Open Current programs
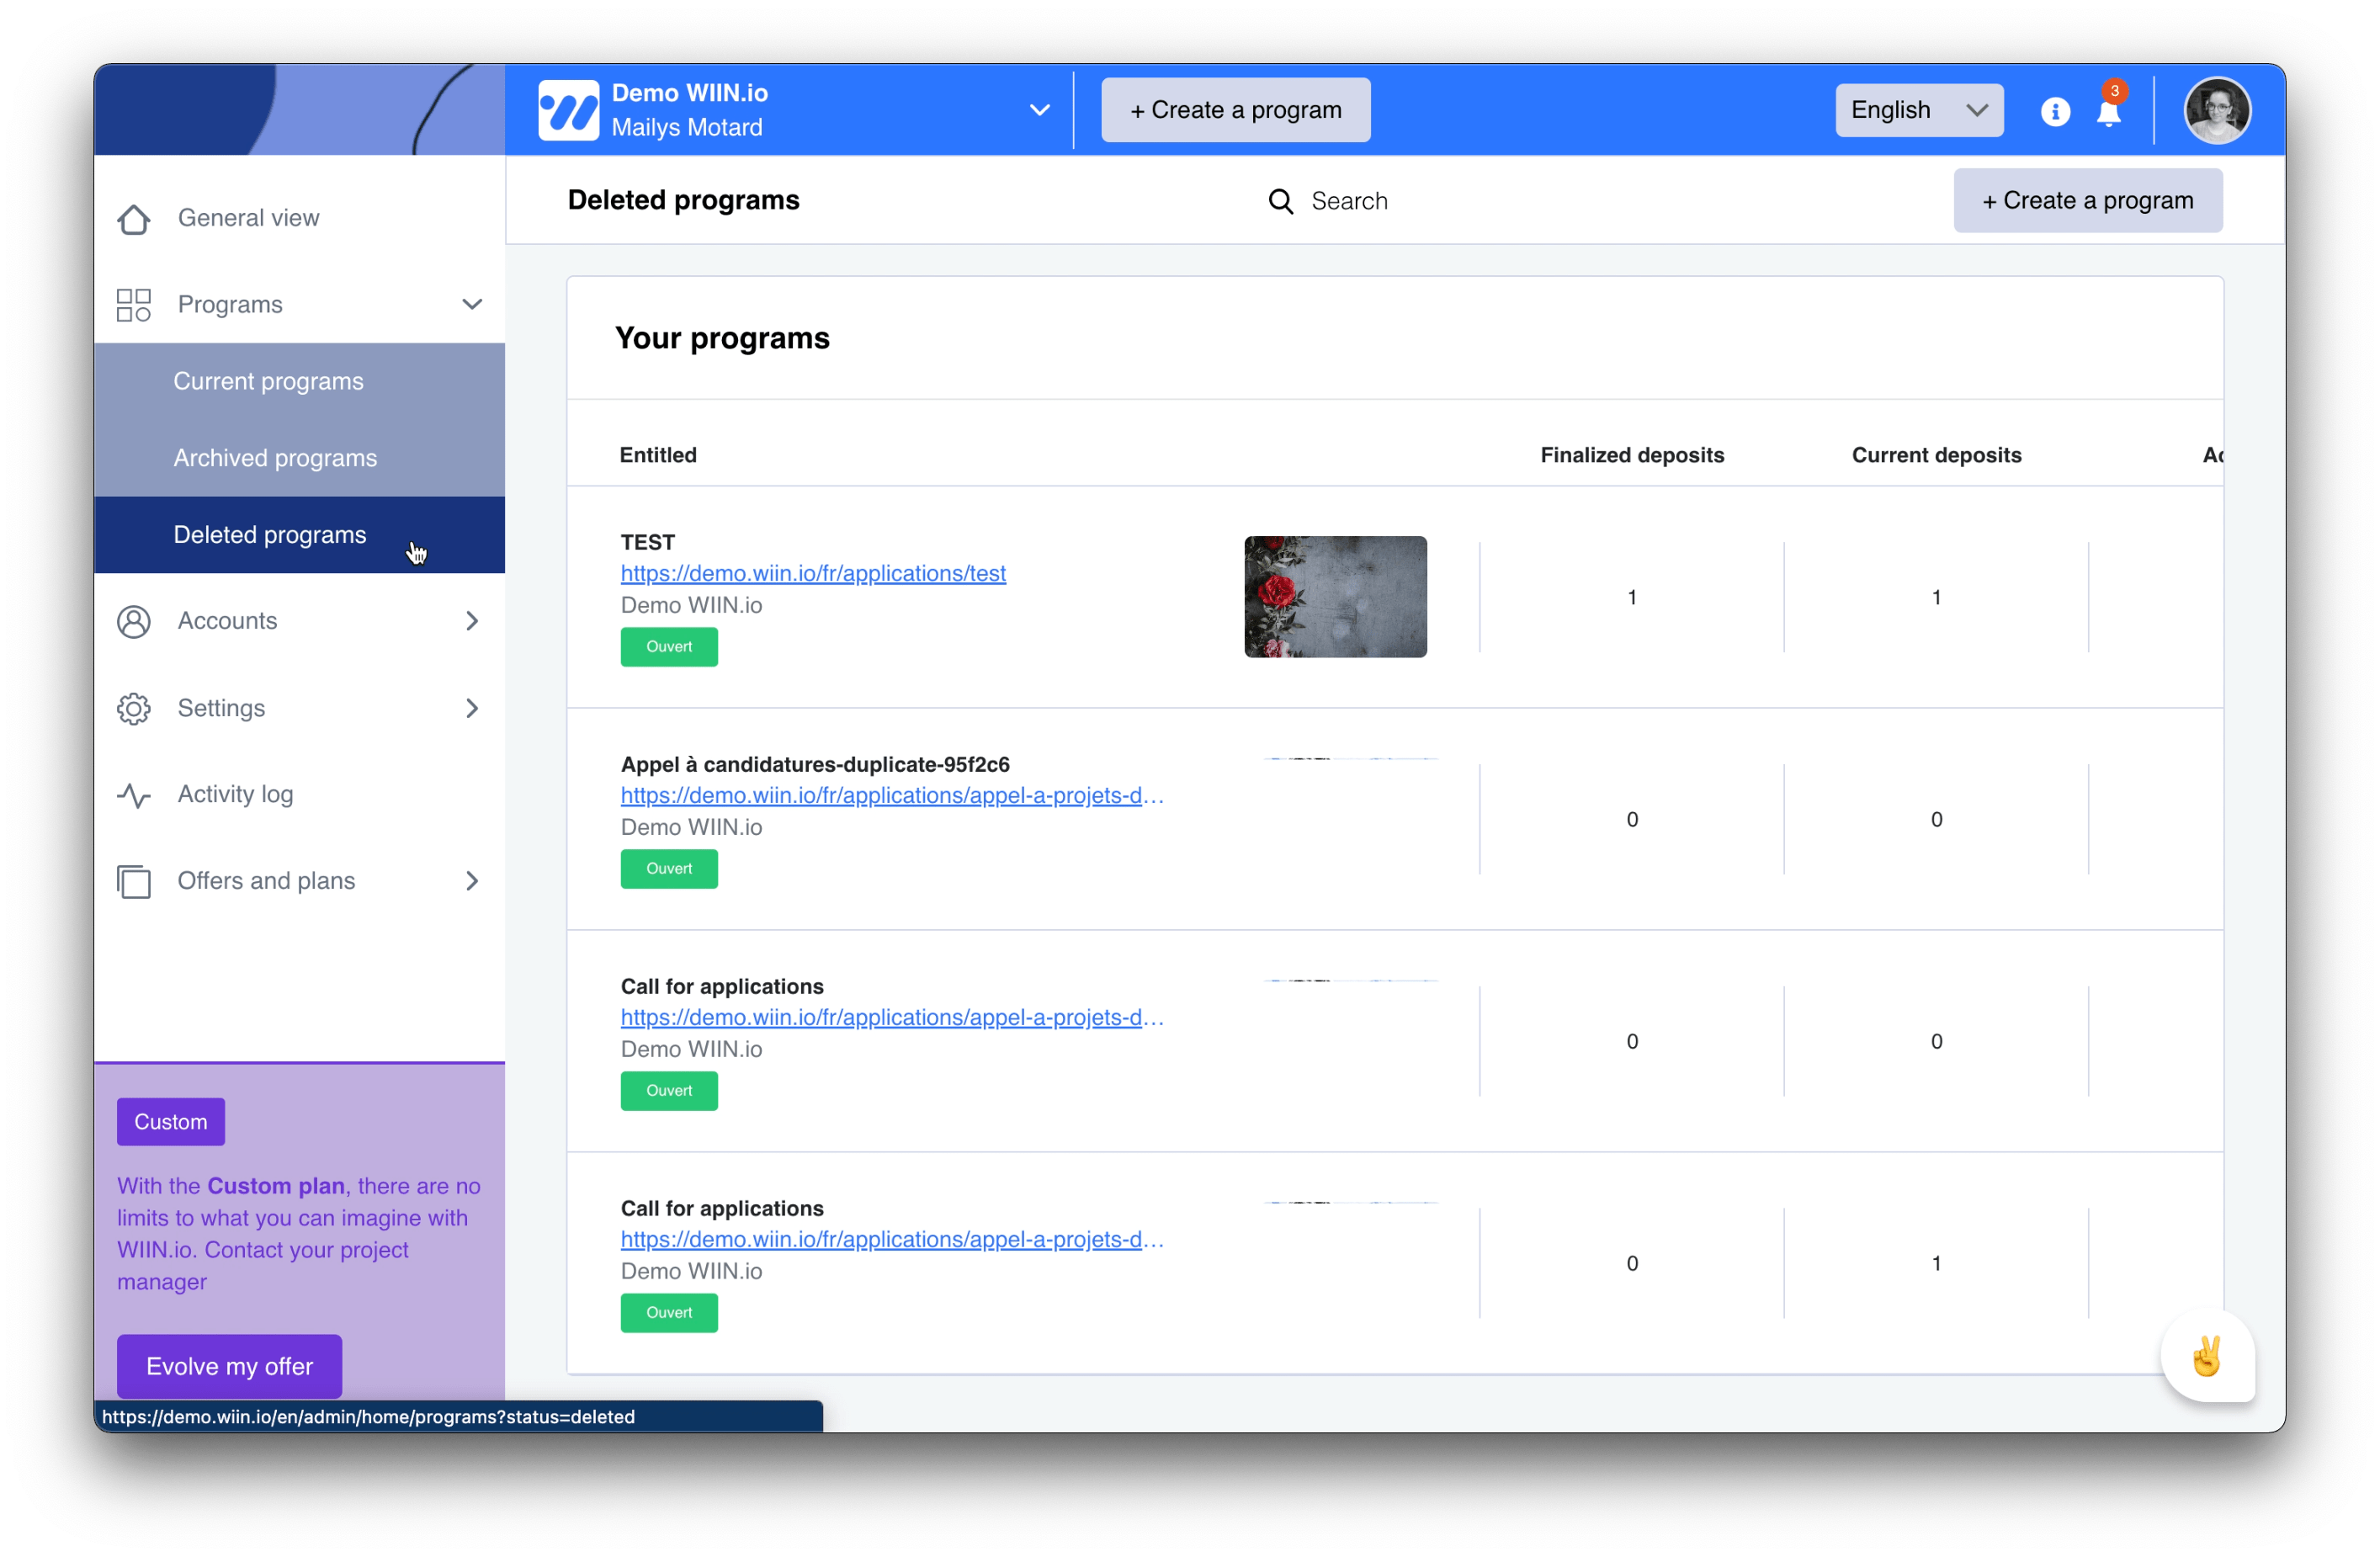The height and width of the screenshot is (1557, 2380). 299,381
